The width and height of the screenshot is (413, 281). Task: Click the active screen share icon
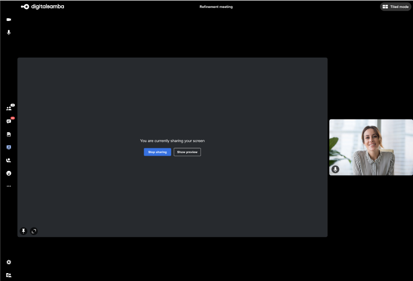point(8,147)
